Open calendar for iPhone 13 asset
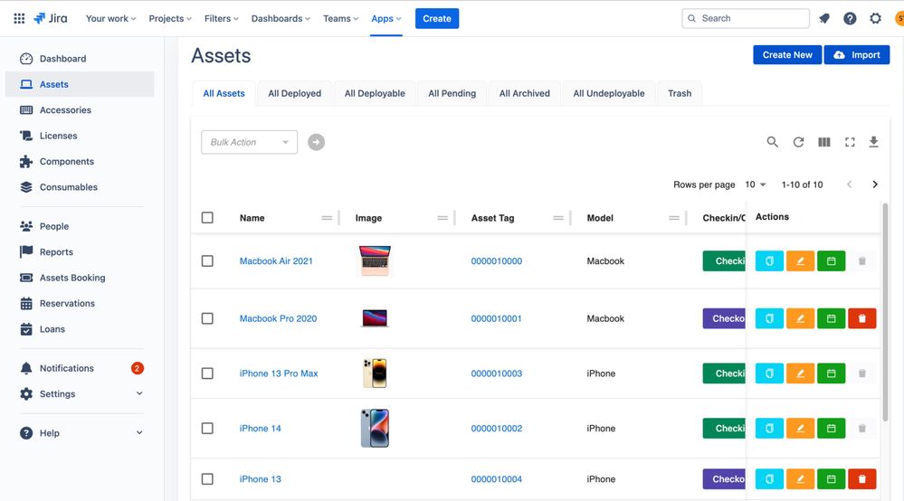Image resolution: width=904 pixels, height=501 pixels. point(832,478)
